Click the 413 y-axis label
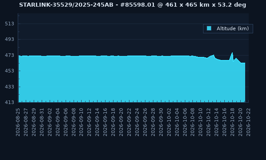The height and width of the screenshot is (160, 266). click(9, 102)
